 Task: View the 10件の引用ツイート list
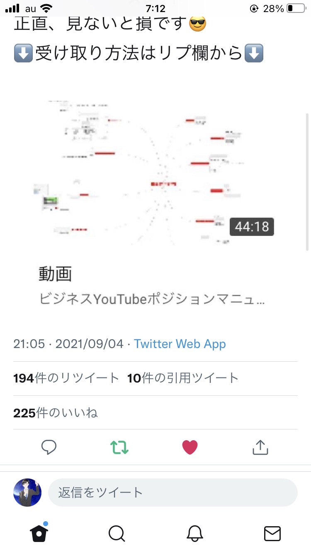pyautogui.click(x=183, y=378)
